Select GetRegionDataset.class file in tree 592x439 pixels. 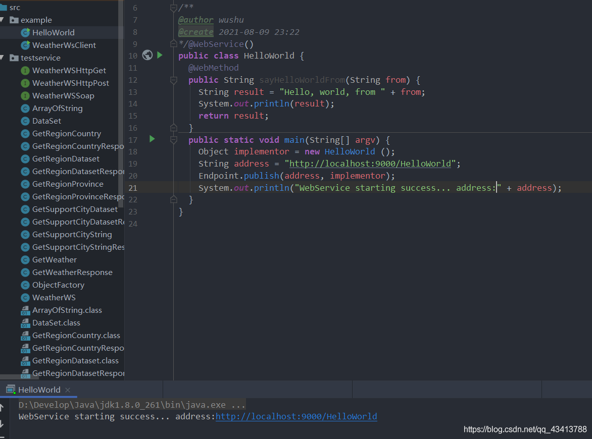(x=75, y=361)
